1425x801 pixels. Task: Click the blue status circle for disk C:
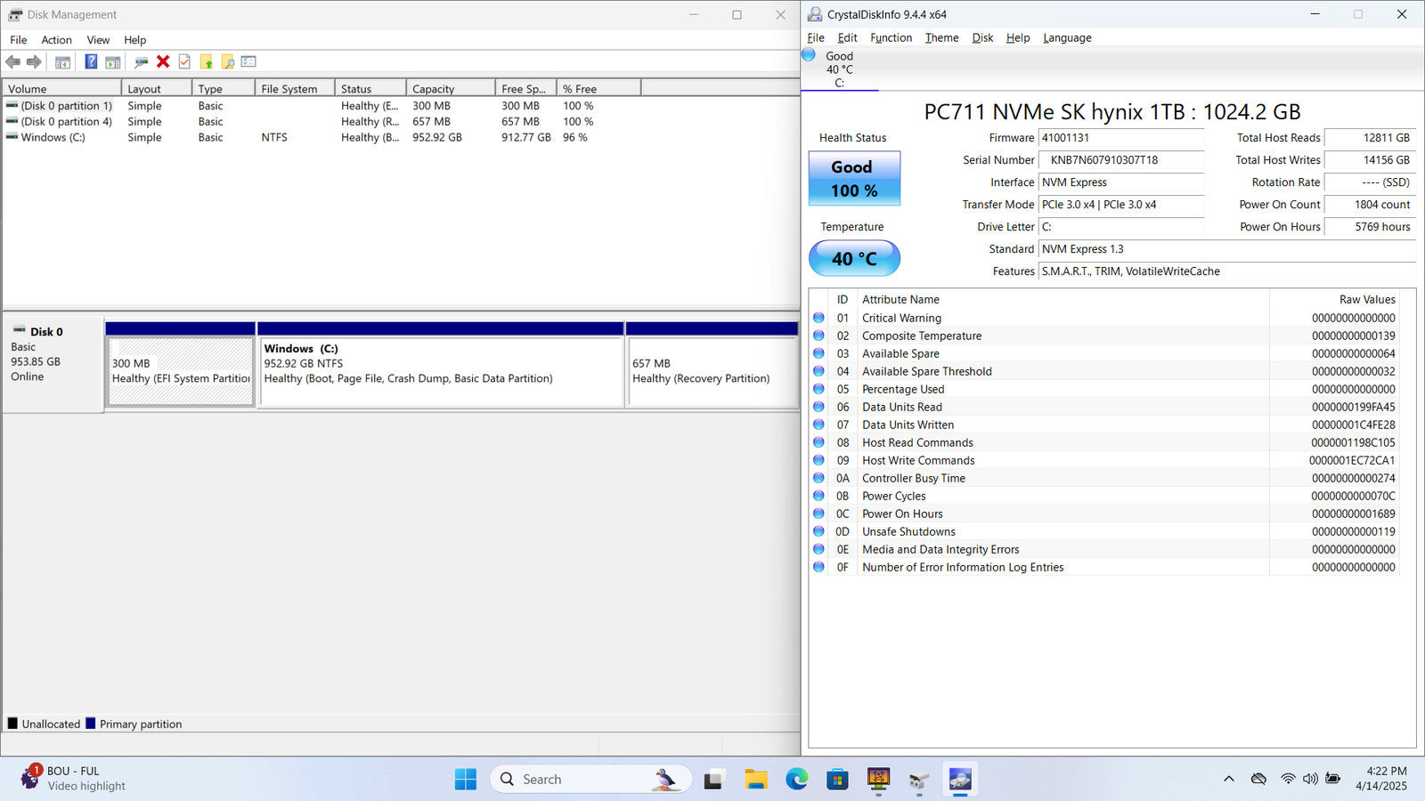click(809, 55)
